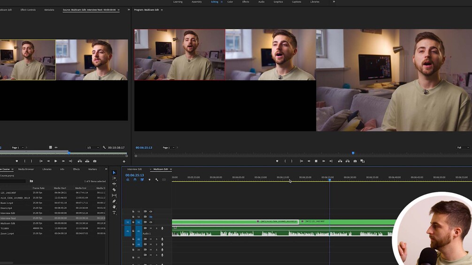Image resolution: width=472 pixels, height=265 pixels.
Task: Play the Source monitor clip
Action: coord(56,161)
